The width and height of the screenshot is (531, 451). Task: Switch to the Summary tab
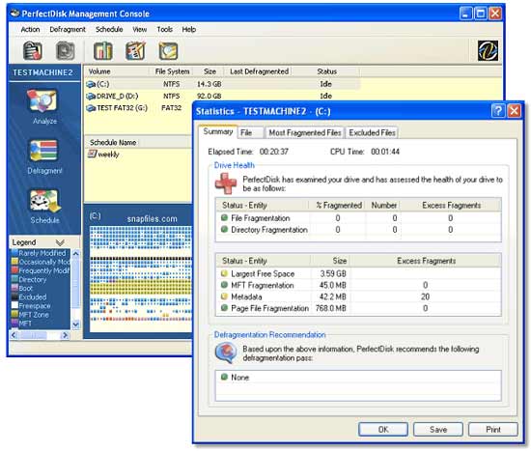(218, 131)
